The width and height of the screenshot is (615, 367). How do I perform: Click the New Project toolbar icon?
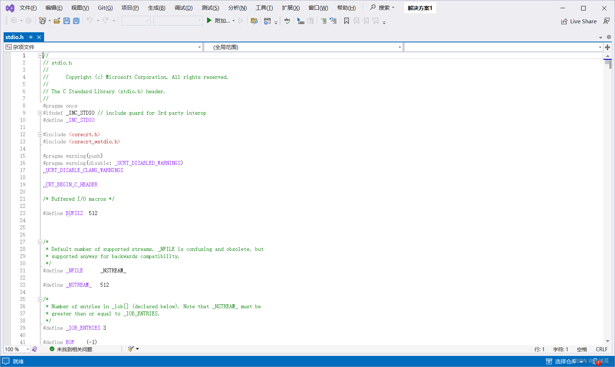point(42,21)
